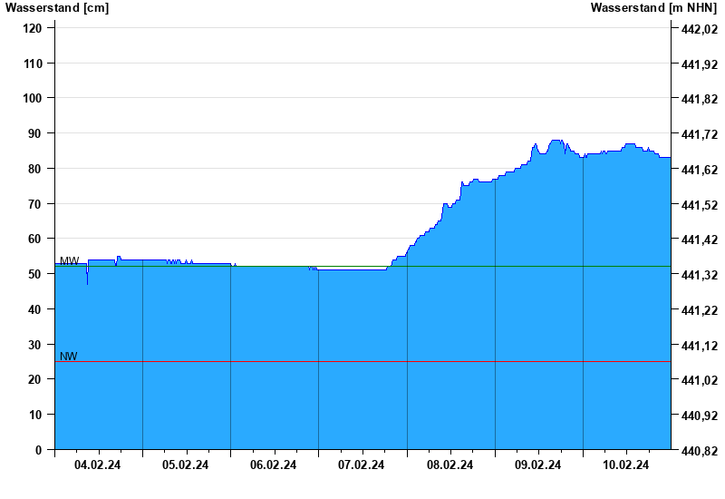725x499 pixels.
Task: Click the 441,52 value on right axis
Action: click(x=700, y=205)
